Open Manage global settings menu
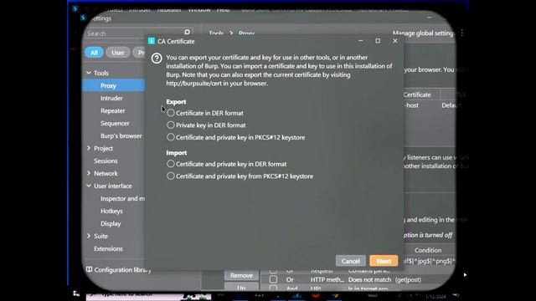Screen dimensions: 536x301 point(423,33)
